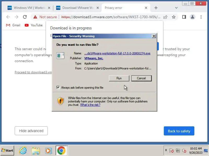Screen dimensions: 209x156
Task: Close the Security Warning dialog with X
Action: pos(154,36)
